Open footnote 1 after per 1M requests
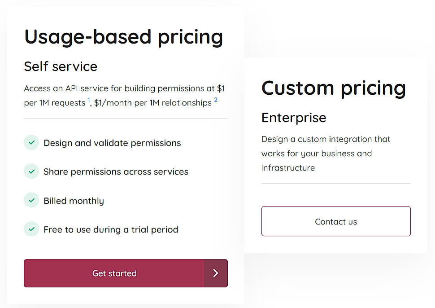The image size is (435, 308). [88, 99]
